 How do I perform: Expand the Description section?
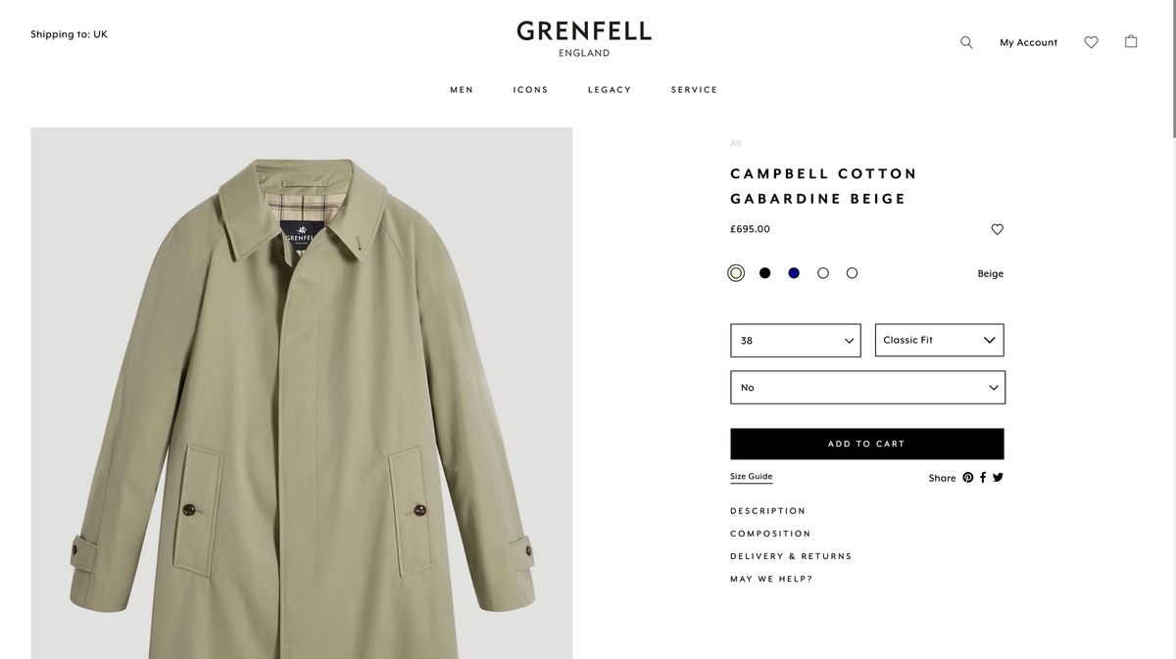click(x=768, y=511)
